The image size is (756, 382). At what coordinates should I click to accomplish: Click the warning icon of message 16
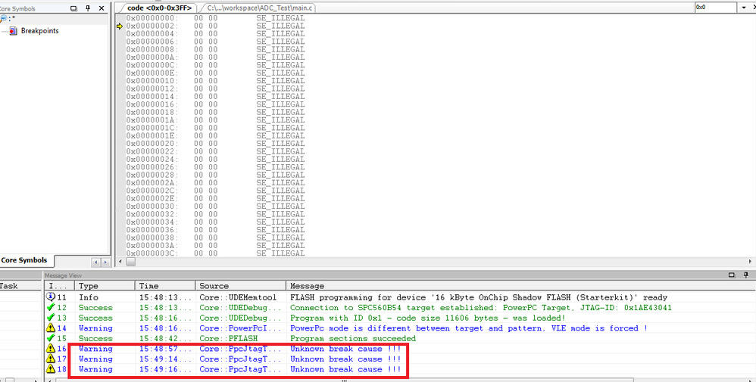[51, 348]
